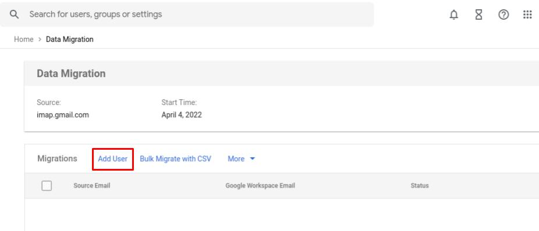Image resolution: width=539 pixels, height=231 pixels.
Task: Click the breadcrumb chevron separator
Action: click(x=40, y=39)
